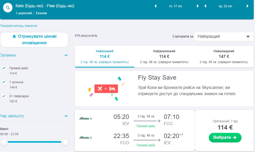
Task: Open the Сортувати за dropdown
Action: (224, 36)
